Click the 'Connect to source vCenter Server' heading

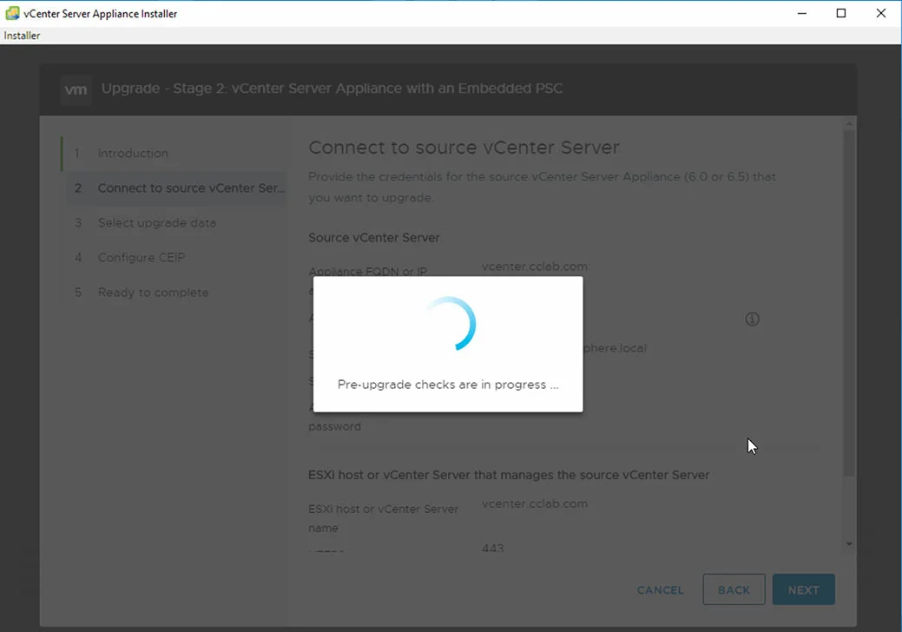point(464,148)
